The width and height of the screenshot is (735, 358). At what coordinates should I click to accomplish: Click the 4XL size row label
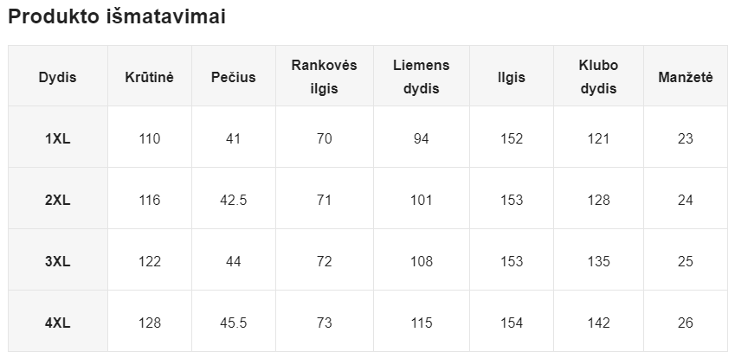point(57,323)
